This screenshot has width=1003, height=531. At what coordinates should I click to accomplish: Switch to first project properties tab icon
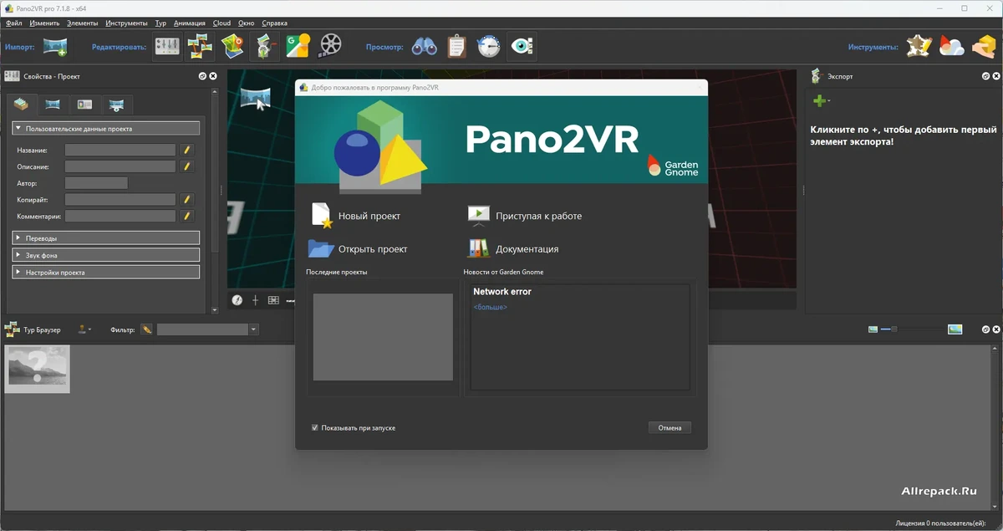(22, 105)
